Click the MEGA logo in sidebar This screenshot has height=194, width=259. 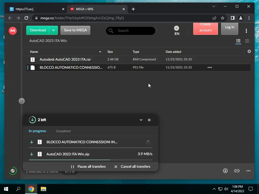coord(13,31)
